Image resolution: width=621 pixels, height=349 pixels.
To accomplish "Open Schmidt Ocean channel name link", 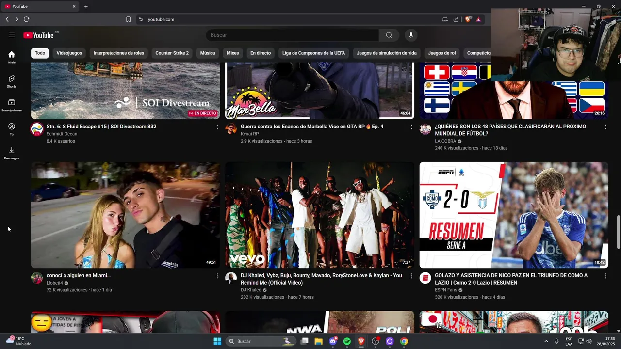I will tap(62, 134).
